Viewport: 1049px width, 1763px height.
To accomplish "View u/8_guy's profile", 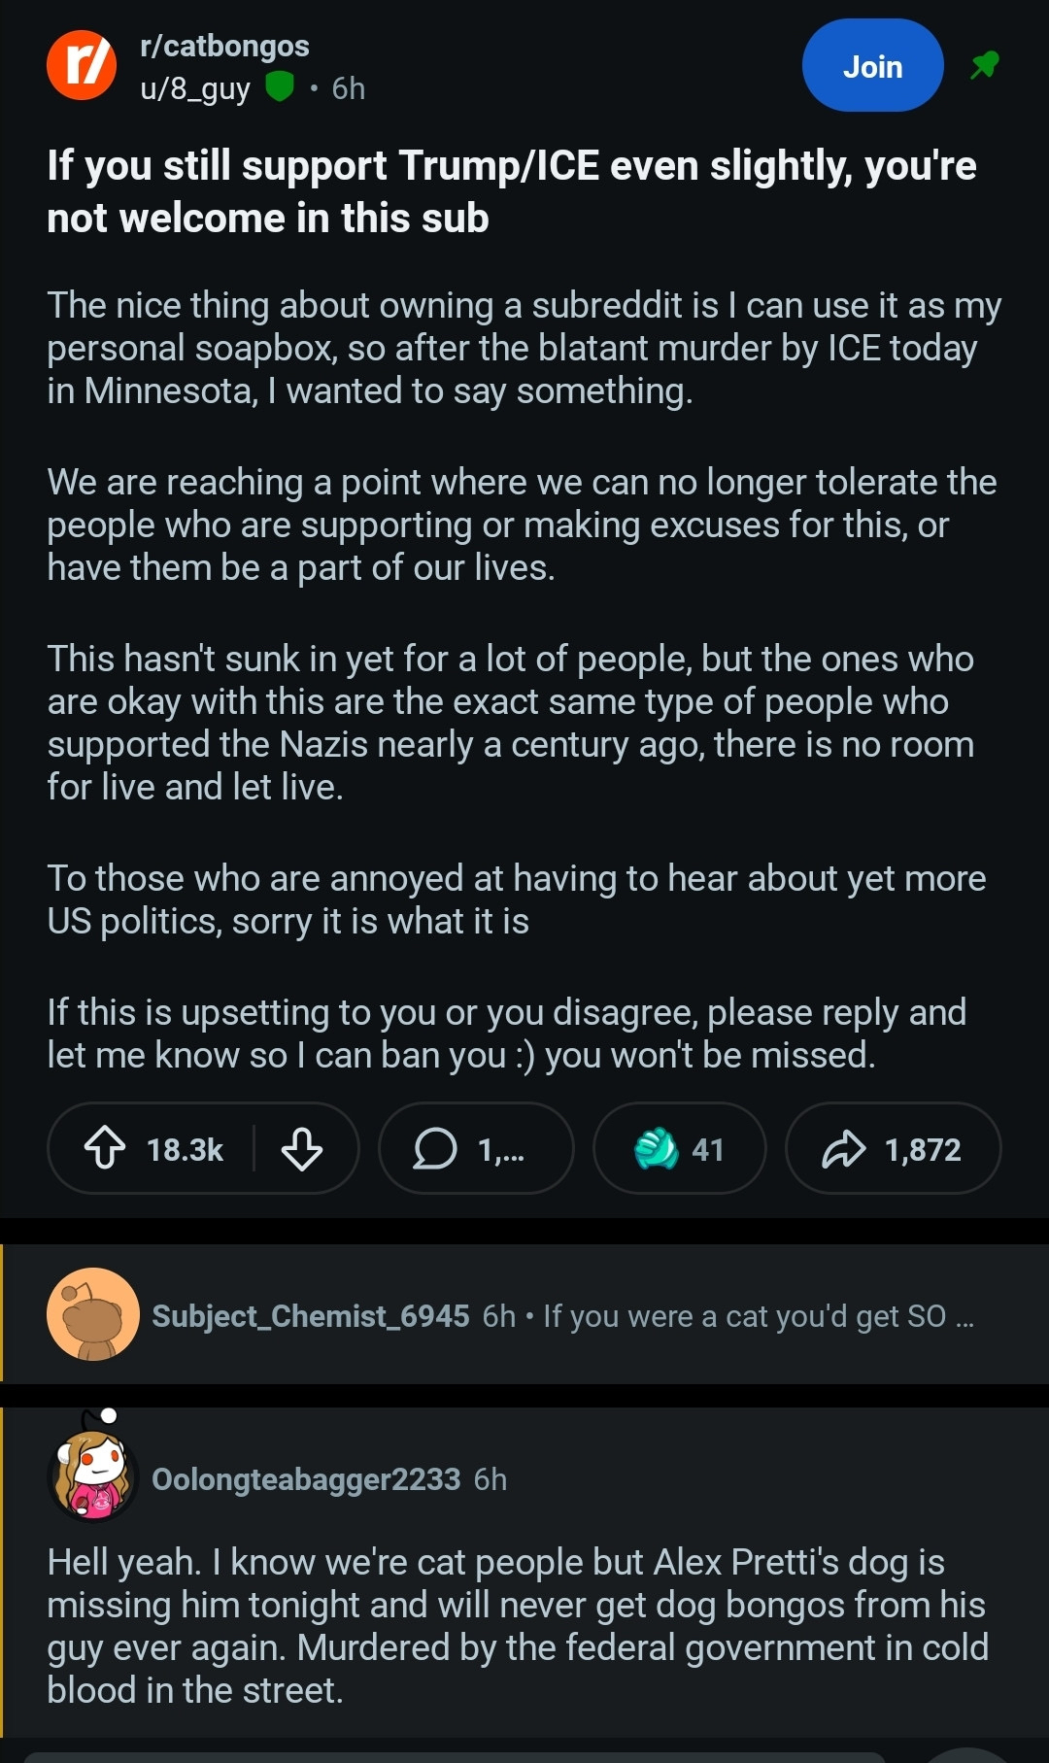I will 195,88.
